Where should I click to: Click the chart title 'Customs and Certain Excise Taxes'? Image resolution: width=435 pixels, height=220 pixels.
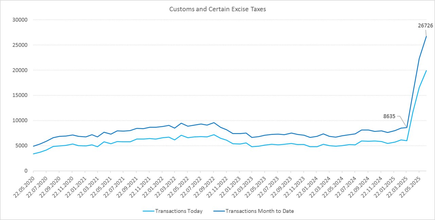pyautogui.click(x=217, y=9)
